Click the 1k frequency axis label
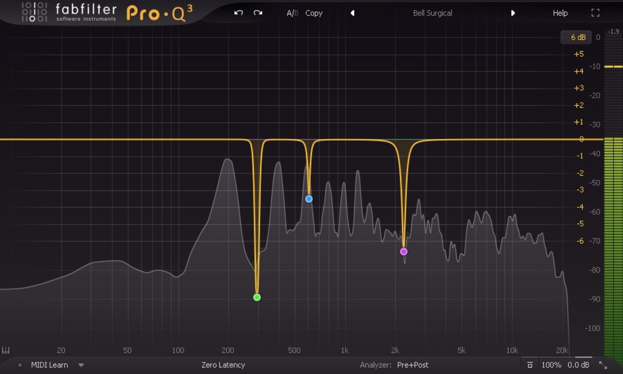Image resolution: width=623 pixels, height=374 pixels. pyautogui.click(x=345, y=350)
